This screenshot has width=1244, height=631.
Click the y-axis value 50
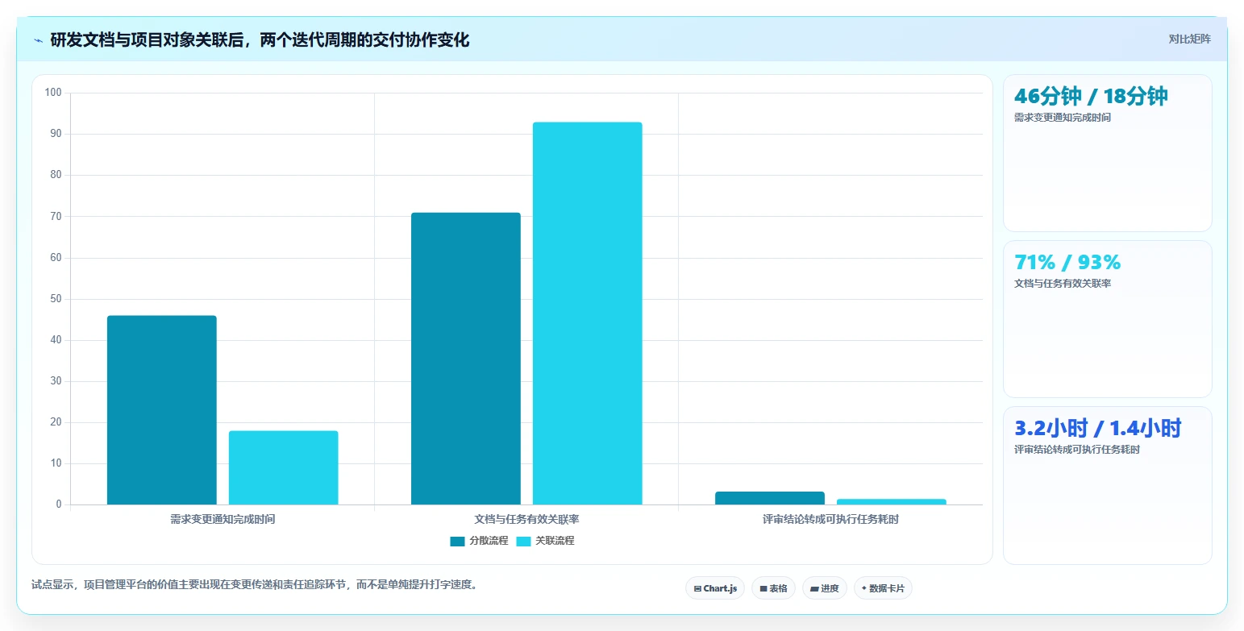56,299
